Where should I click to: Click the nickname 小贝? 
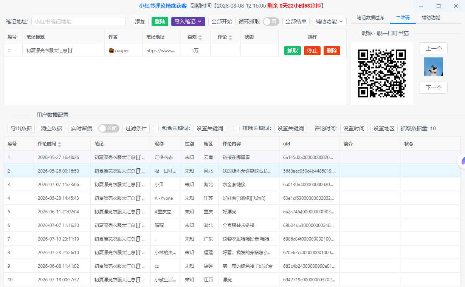point(159,185)
